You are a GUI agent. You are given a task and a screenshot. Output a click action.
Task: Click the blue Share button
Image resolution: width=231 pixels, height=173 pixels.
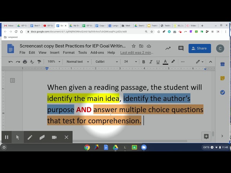click(200, 48)
